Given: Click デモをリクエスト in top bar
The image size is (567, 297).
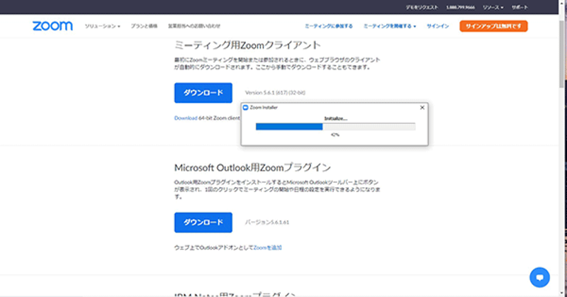Looking at the screenshot, I should [x=422, y=7].
